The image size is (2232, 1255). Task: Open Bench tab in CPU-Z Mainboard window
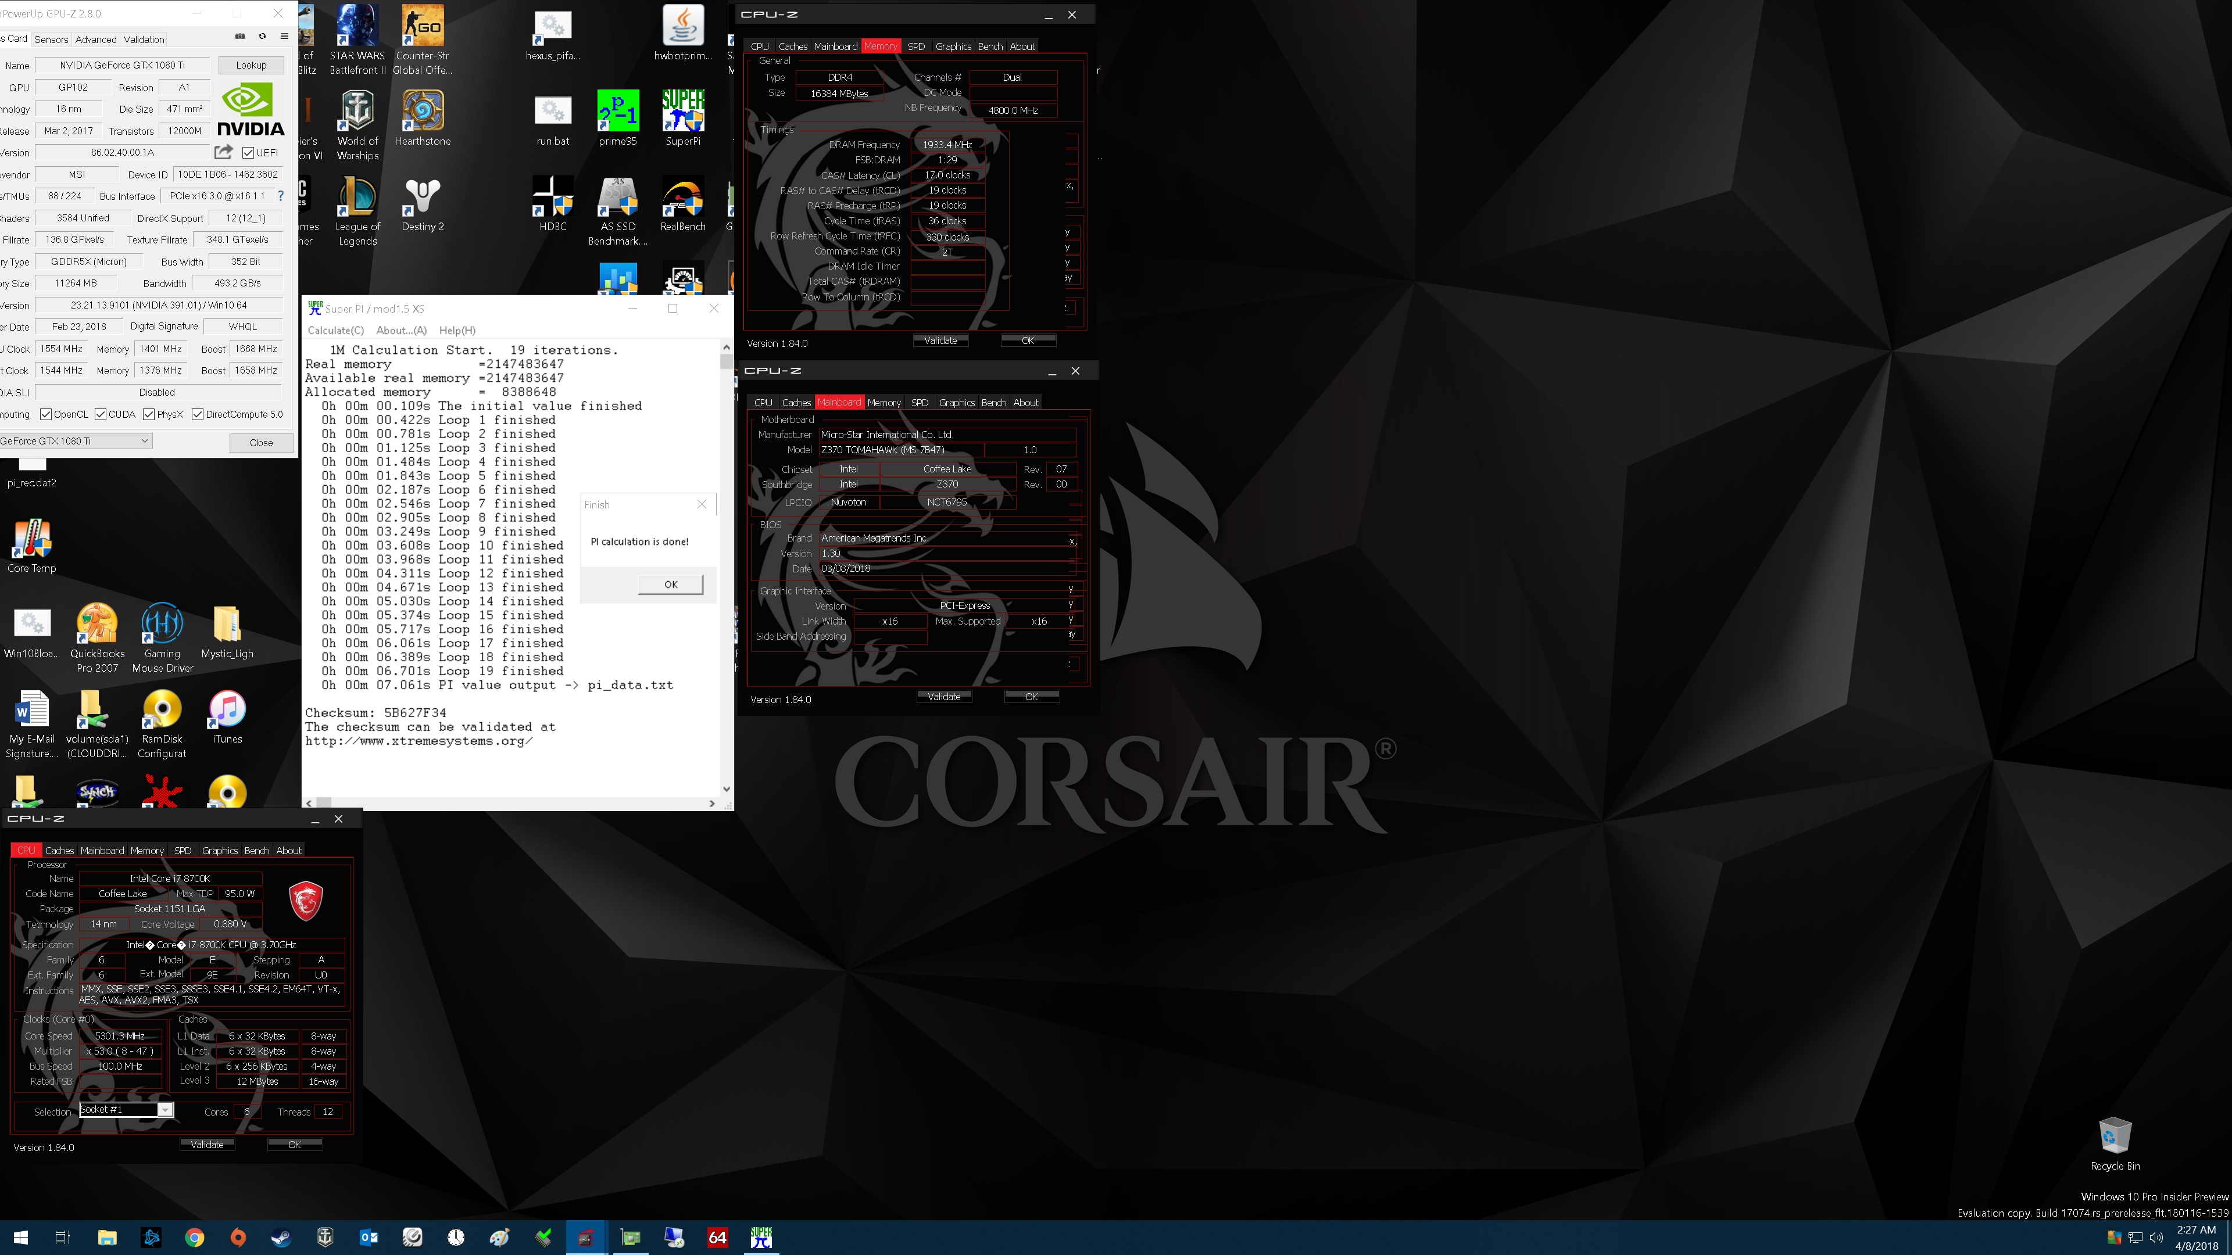(x=994, y=402)
